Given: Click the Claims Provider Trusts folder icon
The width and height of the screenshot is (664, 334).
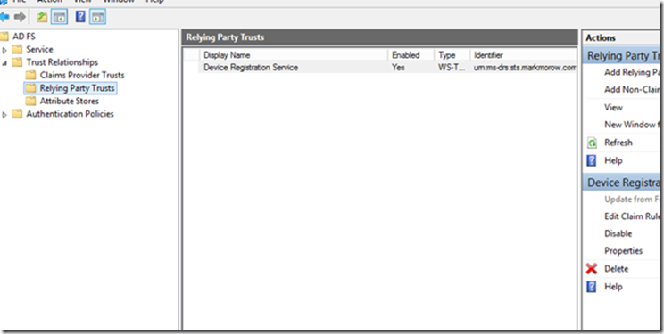Looking at the screenshot, I should (x=30, y=75).
